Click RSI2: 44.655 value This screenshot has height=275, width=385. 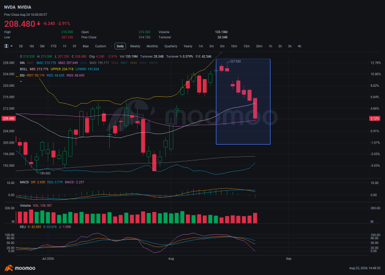point(55,75)
